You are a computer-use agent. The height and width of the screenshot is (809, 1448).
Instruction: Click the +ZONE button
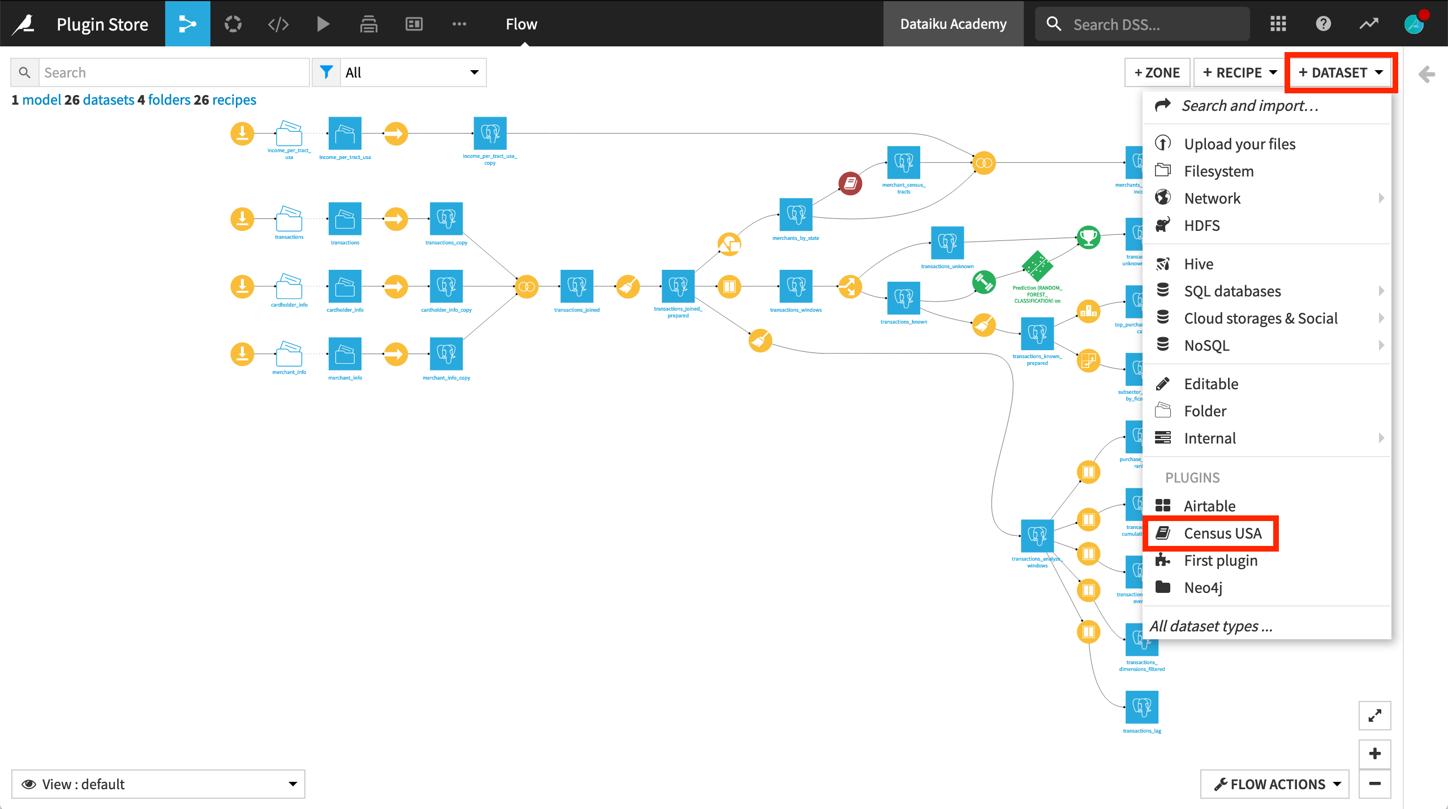pos(1158,72)
